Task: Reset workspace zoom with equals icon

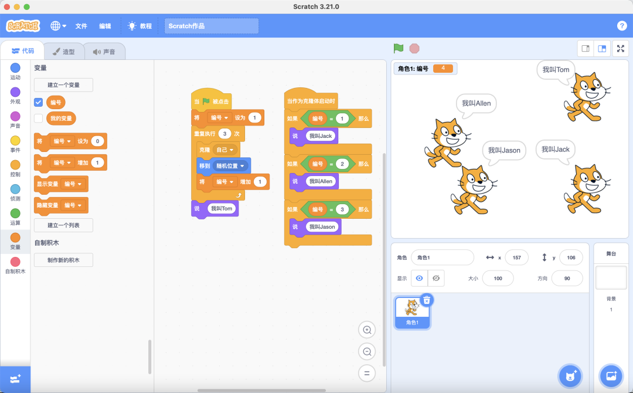Action: 367,373
